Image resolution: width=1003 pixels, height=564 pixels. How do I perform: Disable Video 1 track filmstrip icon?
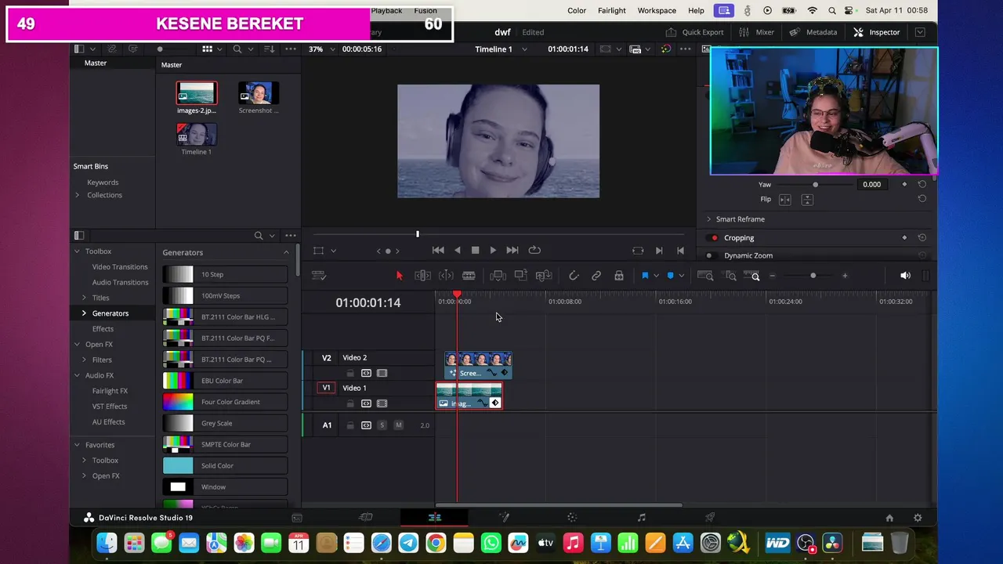(x=382, y=404)
